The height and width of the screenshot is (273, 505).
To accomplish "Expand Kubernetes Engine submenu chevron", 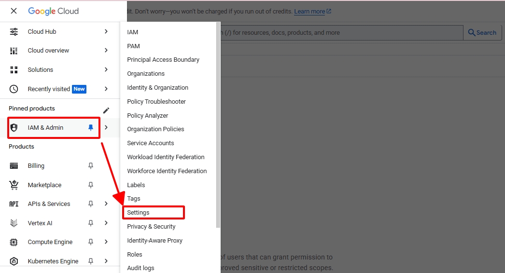I will pos(106,261).
